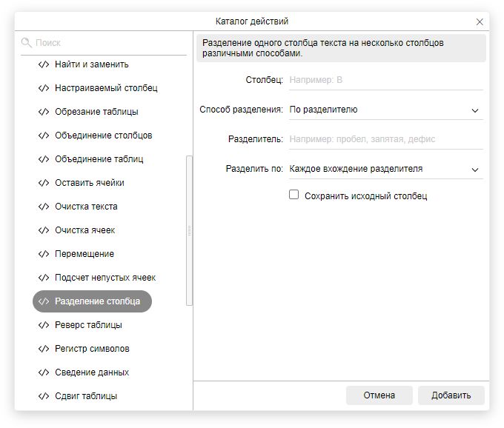Click the Отмена button
Image resolution: width=504 pixels, height=428 pixels.
tap(379, 395)
